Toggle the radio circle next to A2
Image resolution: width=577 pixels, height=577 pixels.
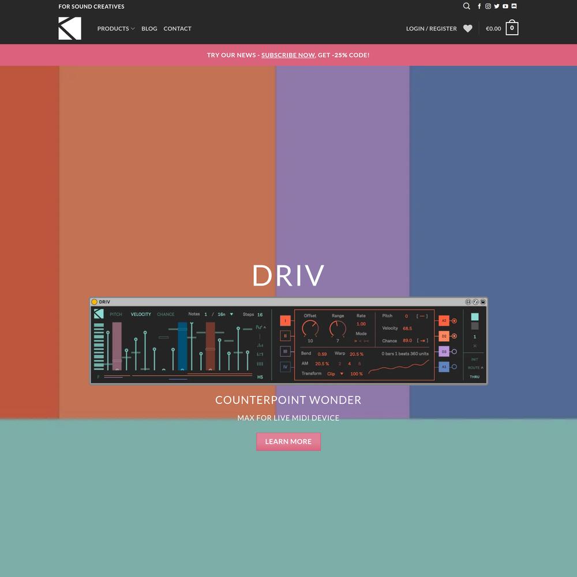pos(454,321)
